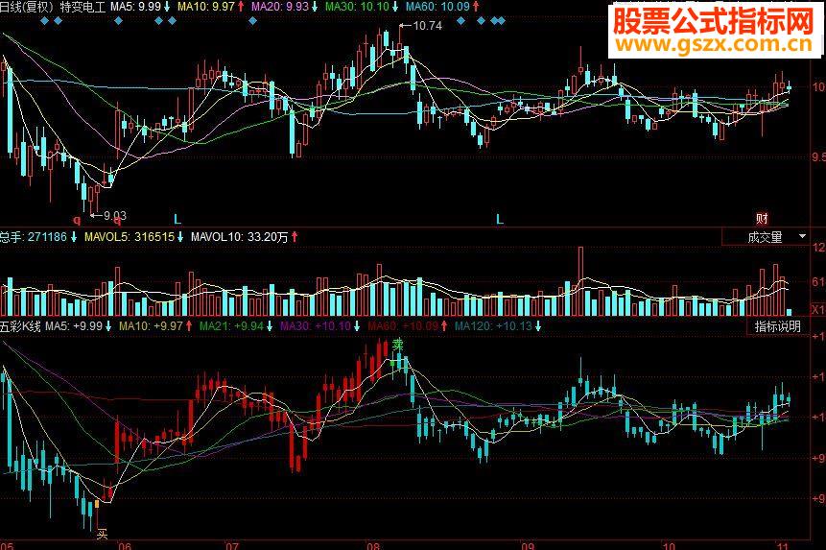Click the stock name 特变电工
Screen dimensions: 826x550
(x=83, y=7)
